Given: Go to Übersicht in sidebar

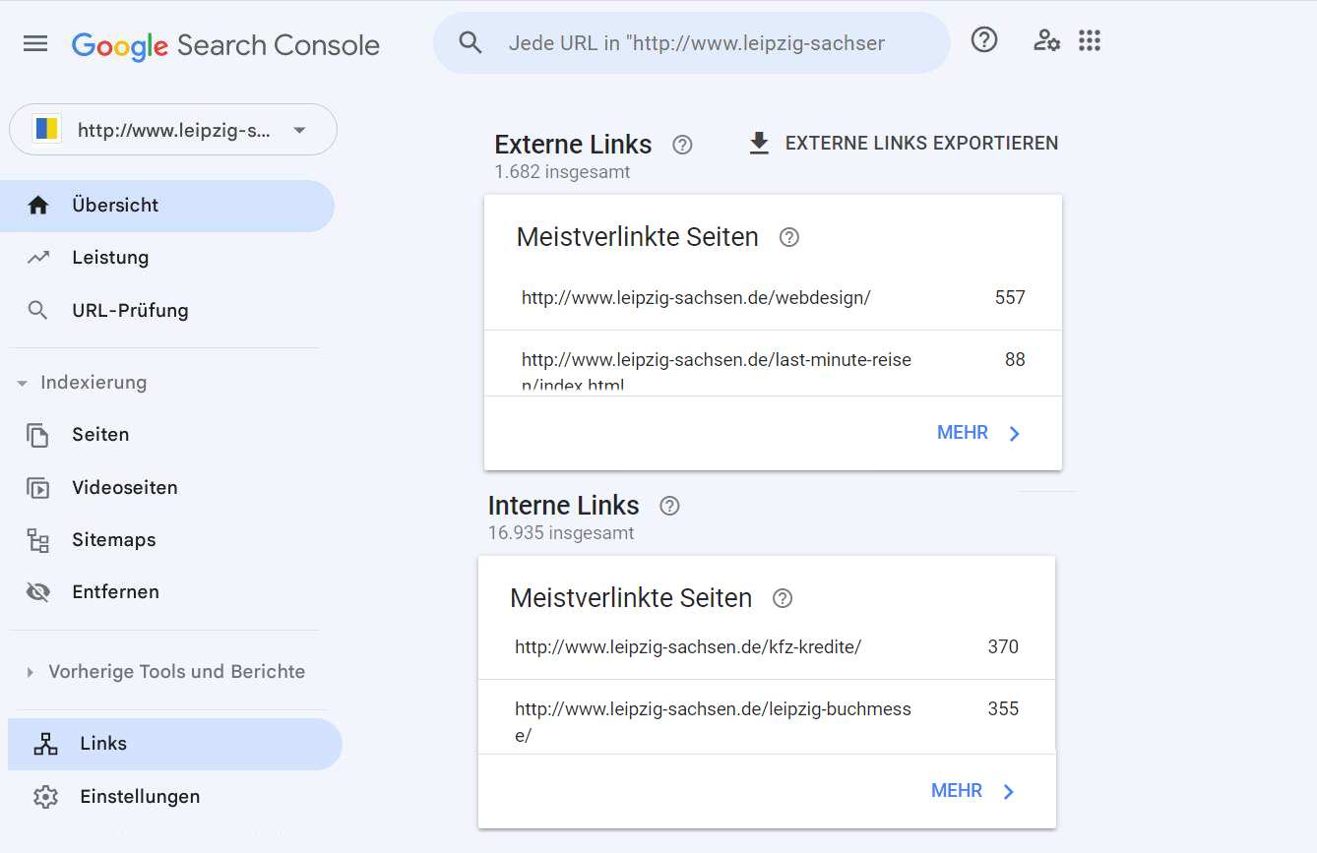Looking at the screenshot, I should pos(167,206).
